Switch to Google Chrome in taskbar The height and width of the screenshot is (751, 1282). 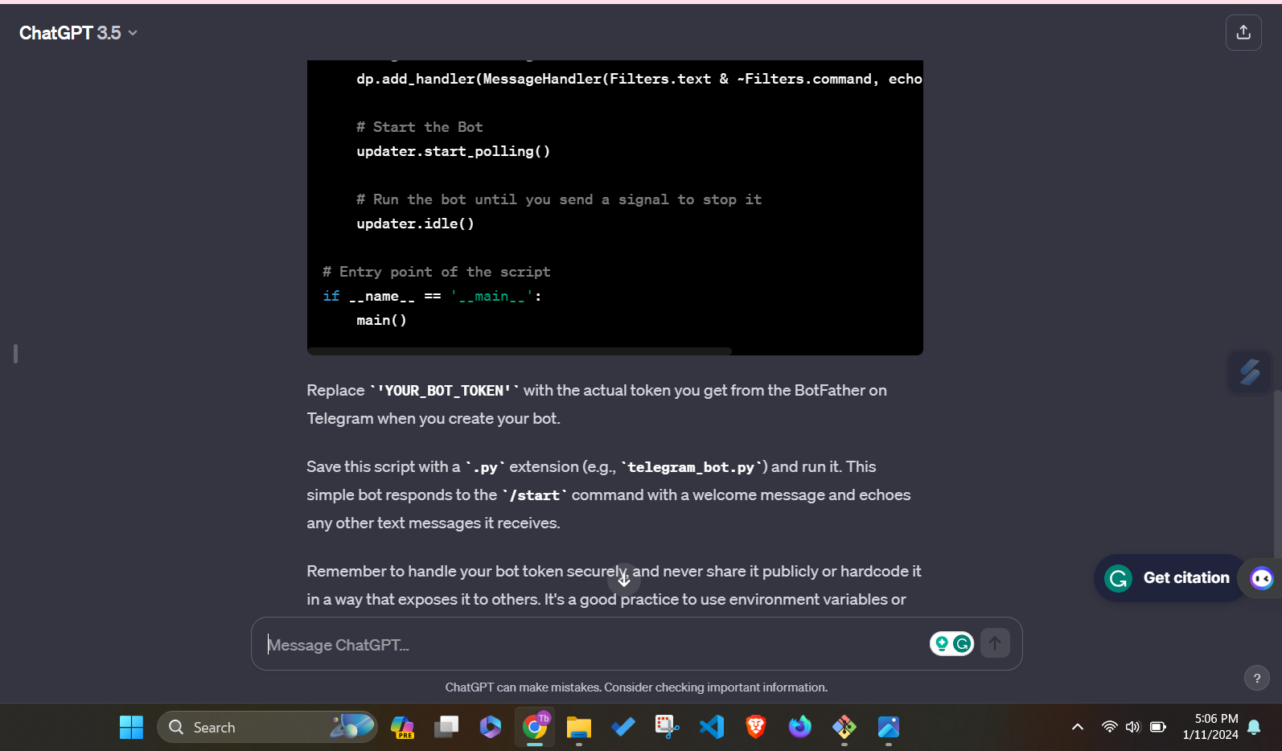tap(535, 728)
